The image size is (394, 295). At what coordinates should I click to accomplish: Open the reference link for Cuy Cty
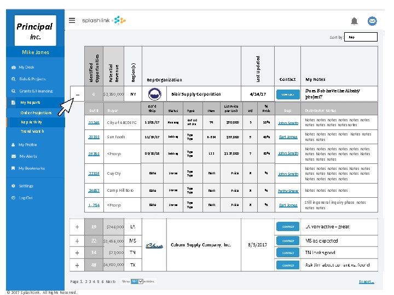pyautogui.click(x=94, y=174)
